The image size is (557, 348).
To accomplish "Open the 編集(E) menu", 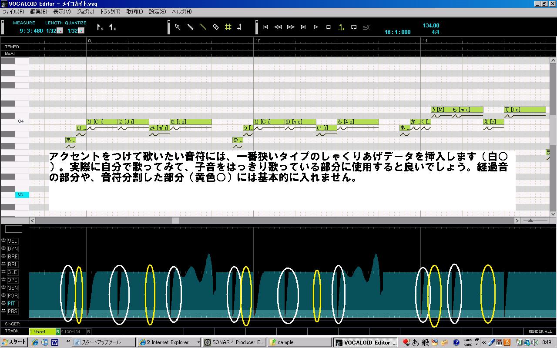I will (x=39, y=11).
